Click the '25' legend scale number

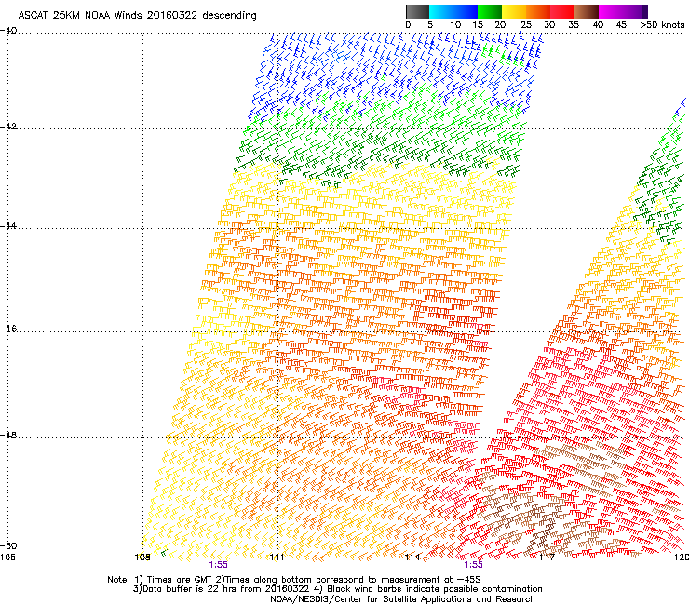526,25
